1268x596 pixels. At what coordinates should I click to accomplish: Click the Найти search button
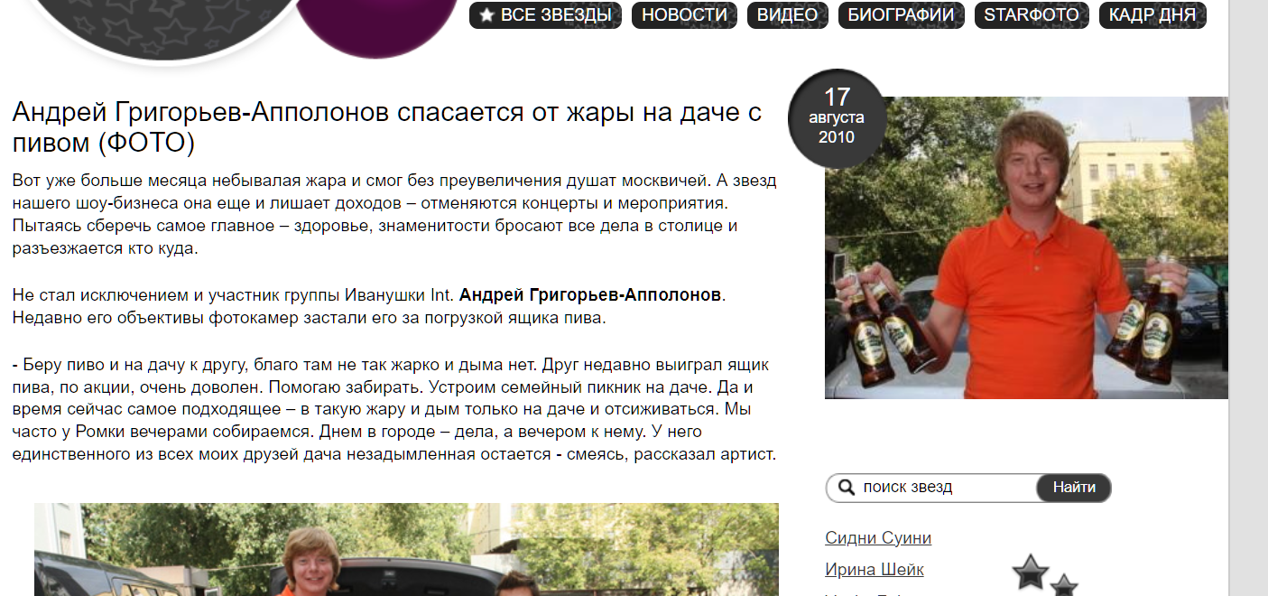[1074, 488]
